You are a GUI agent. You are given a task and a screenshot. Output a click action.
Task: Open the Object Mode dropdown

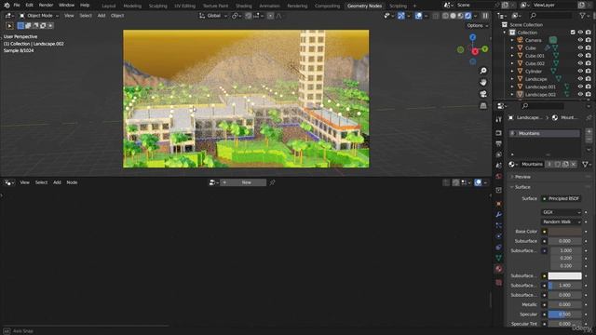(39, 16)
